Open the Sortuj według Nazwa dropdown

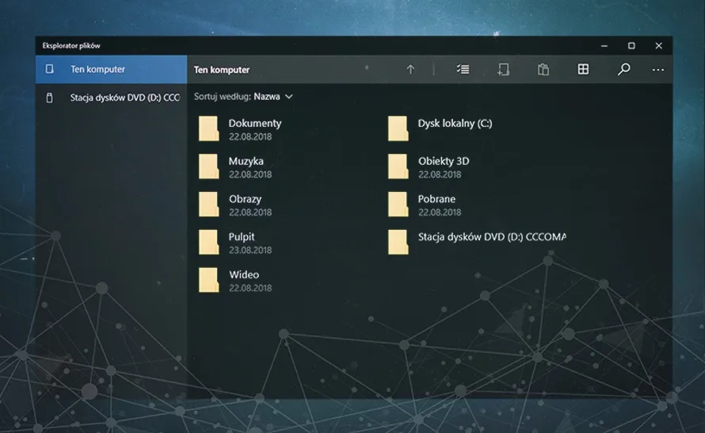243,96
